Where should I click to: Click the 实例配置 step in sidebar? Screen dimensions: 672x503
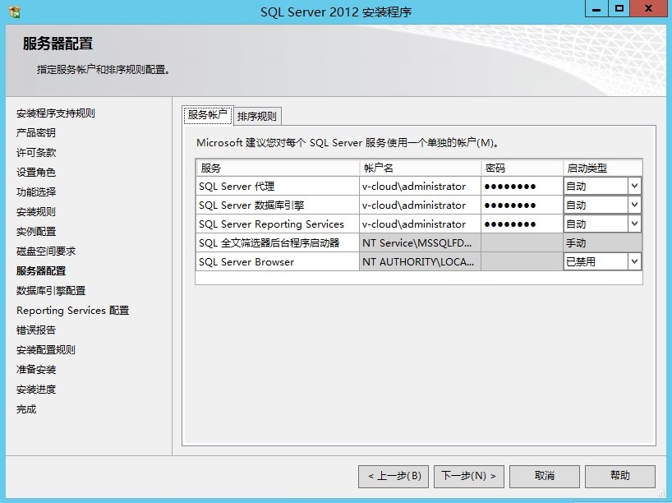(36, 232)
